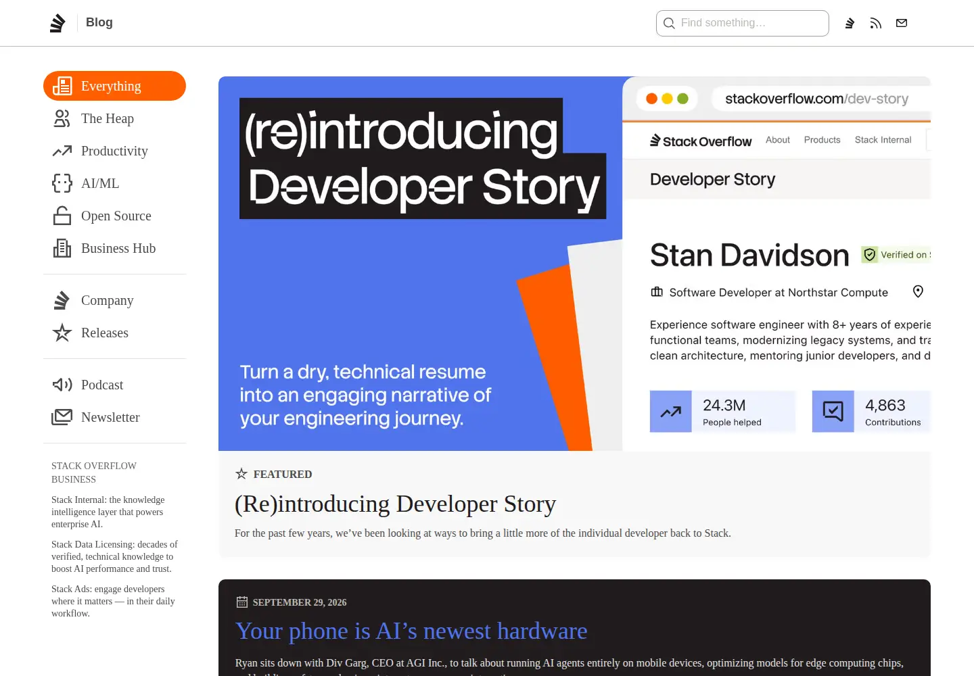This screenshot has height=676, width=974.
Task: Open the Podcast section
Action: pyautogui.click(x=102, y=385)
